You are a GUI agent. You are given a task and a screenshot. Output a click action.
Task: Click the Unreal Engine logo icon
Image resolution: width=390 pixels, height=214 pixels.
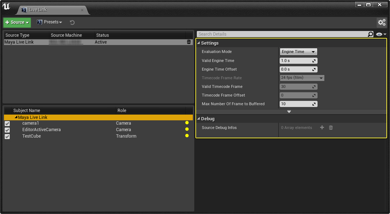click(6, 6)
